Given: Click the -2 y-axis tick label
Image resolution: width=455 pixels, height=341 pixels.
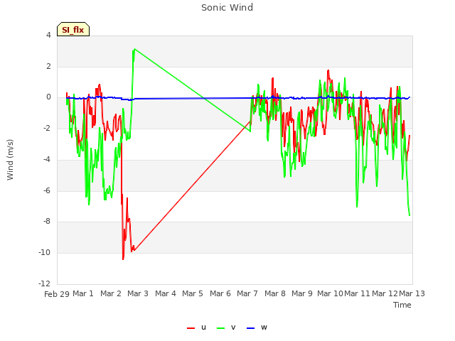Looking at the screenshot, I should click(x=47, y=128).
